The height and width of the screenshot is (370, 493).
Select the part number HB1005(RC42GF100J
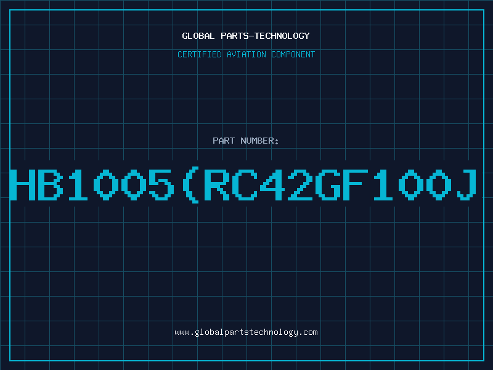pos(243,185)
